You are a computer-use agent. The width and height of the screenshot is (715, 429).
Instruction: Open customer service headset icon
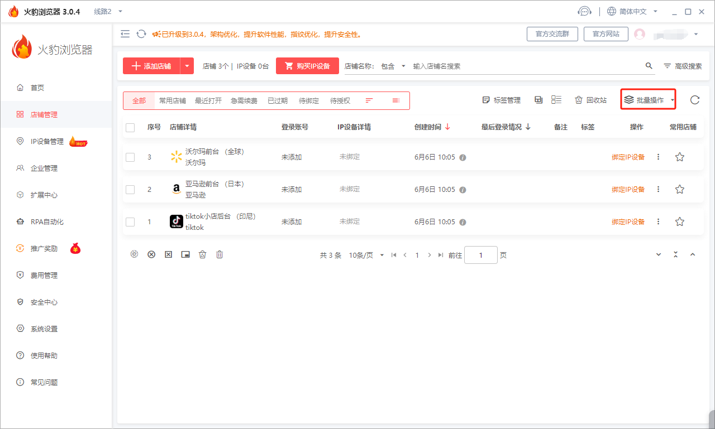(584, 11)
